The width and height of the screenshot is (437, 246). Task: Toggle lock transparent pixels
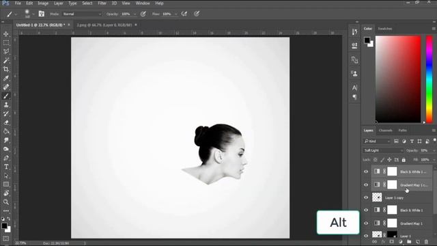pyautogui.click(x=376, y=160)
